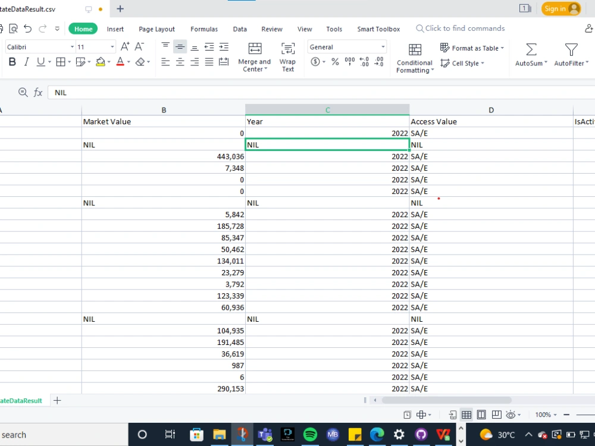595x446 pixels.
Task: Toggle underline formatting
Action: click(x=39, y=61)
